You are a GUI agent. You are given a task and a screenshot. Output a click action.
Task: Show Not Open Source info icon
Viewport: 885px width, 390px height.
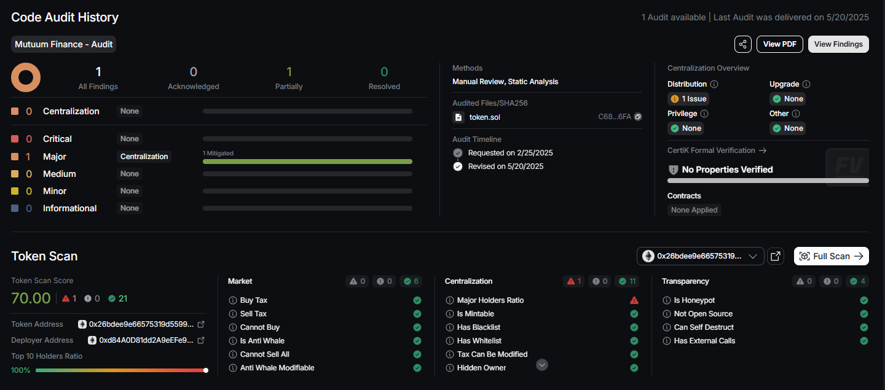tap(667, 314)
